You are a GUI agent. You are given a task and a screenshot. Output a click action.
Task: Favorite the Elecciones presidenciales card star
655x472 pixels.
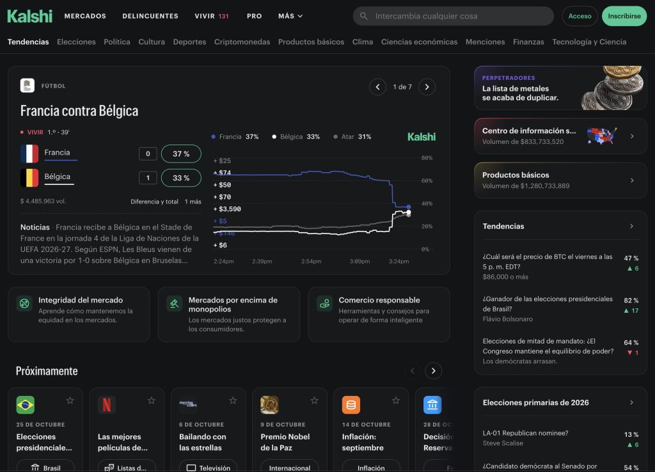(70, 400)
